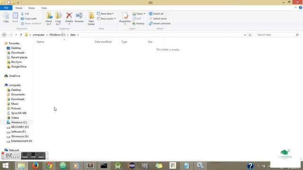The image size is (303, 170).
Task: Click computer in the address breadcrumb
Action: point(38,34)
